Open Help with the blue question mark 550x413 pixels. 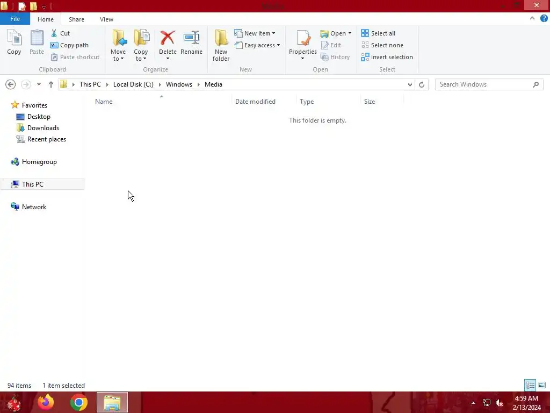pyautogui.click(x=544, y=18)
